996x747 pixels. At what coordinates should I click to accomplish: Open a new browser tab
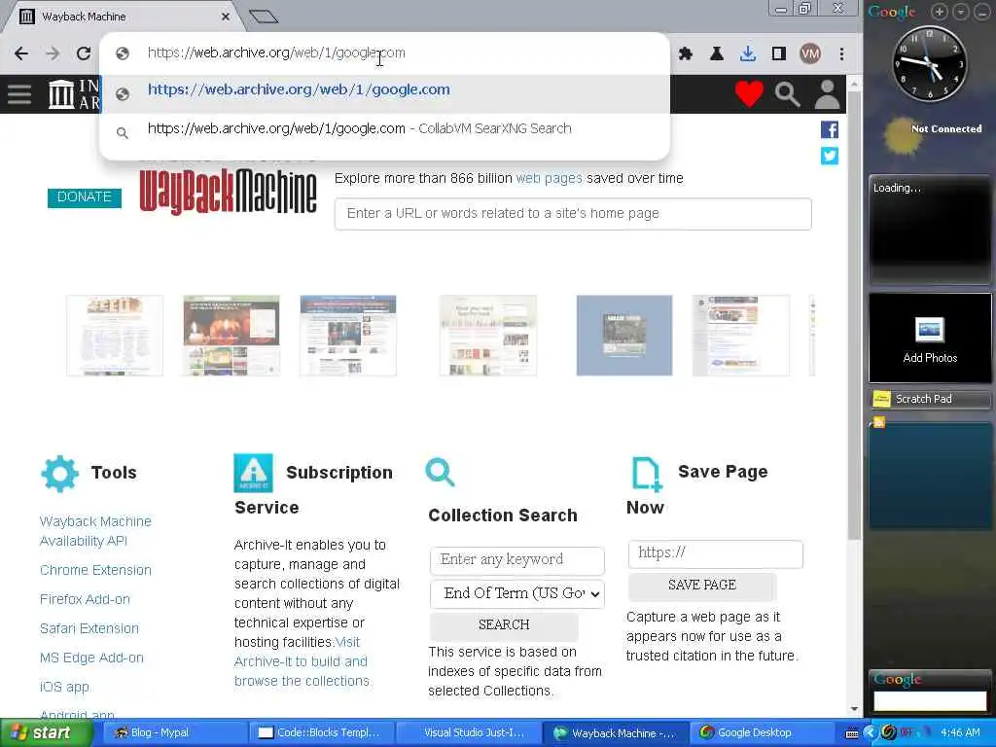[264, 17]
